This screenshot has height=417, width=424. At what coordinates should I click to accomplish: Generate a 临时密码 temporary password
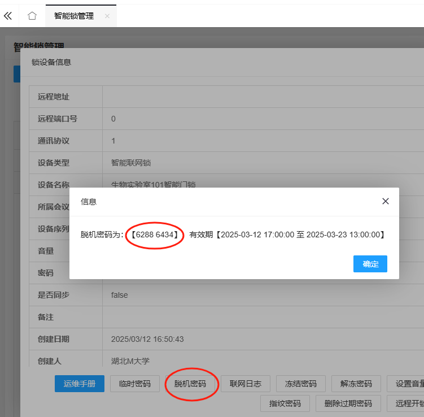135,384
